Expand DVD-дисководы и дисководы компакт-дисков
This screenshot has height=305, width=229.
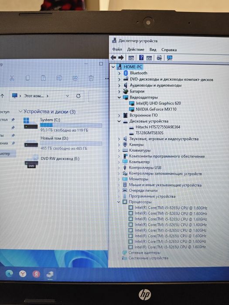[120, 79]
